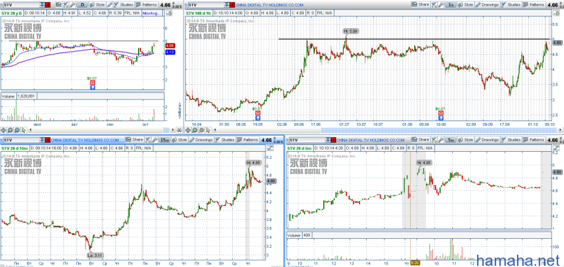Screen dimensions: 564x267
Task: Click Share button in the 1h chart
Action: [420, 5]
